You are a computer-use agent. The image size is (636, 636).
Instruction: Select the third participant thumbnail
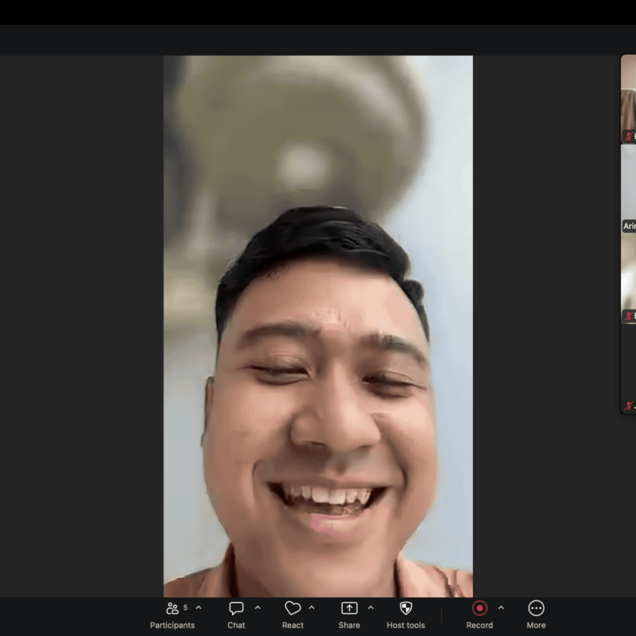[x=628, y=279]
